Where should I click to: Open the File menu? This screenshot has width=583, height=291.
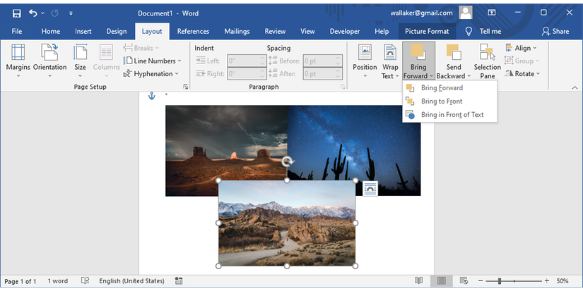[17, 32]
